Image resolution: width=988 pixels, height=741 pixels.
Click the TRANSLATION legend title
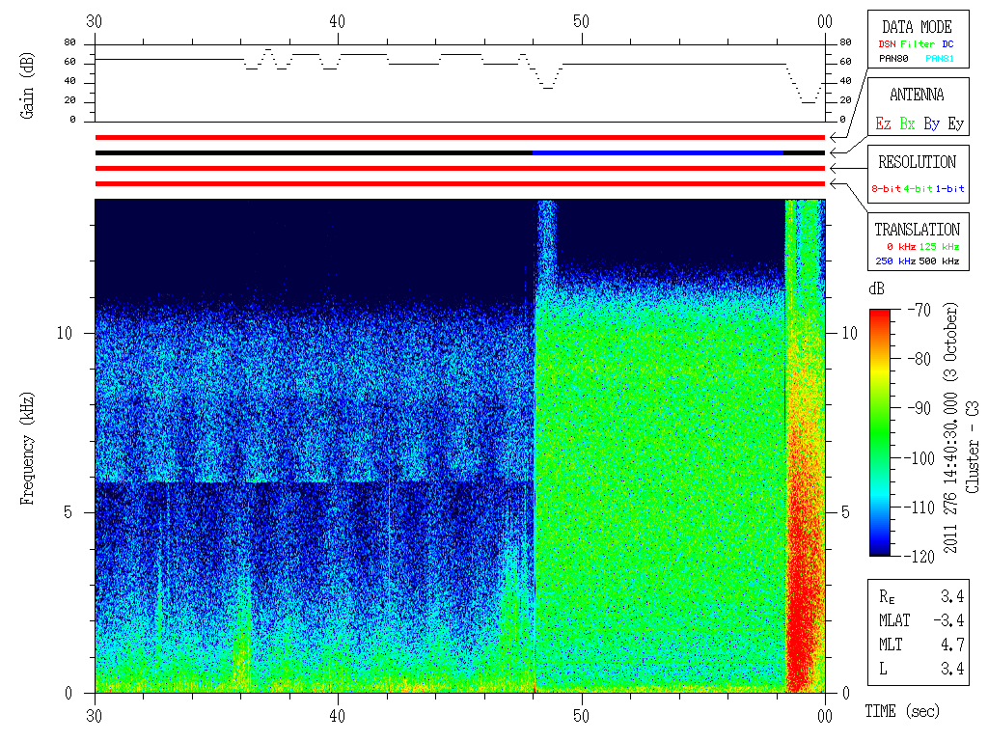(917, 230)
